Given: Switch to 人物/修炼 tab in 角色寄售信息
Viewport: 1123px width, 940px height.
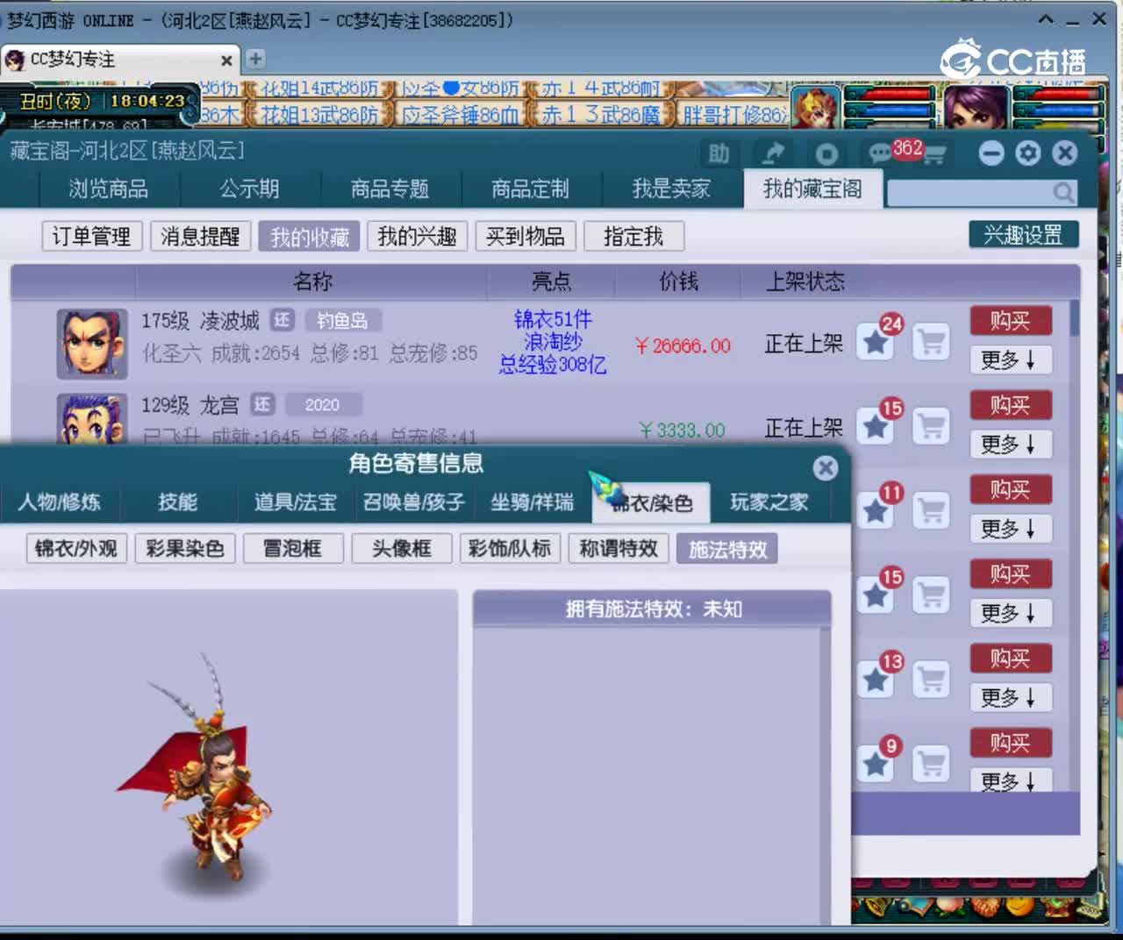Looking at the screenshot, I should (x=60, y=502).
